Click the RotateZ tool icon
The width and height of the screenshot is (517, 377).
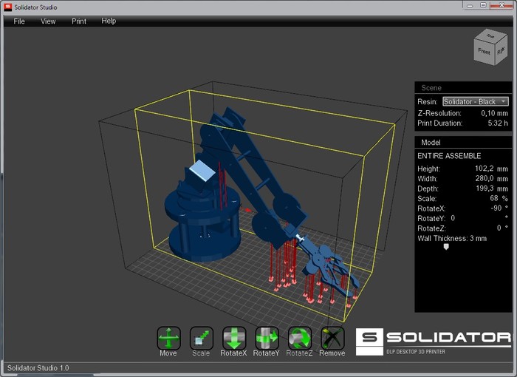point(299,338)
